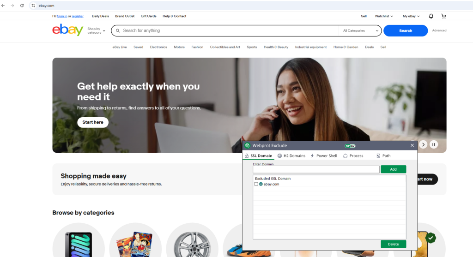Pause the banner carousel

(434, 144)
